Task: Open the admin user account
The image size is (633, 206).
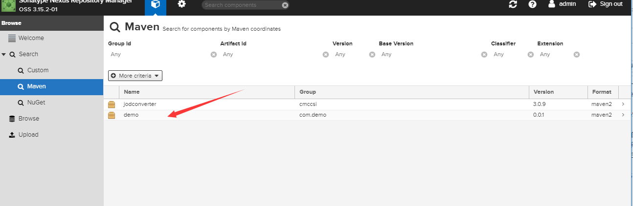Action: 562,4
